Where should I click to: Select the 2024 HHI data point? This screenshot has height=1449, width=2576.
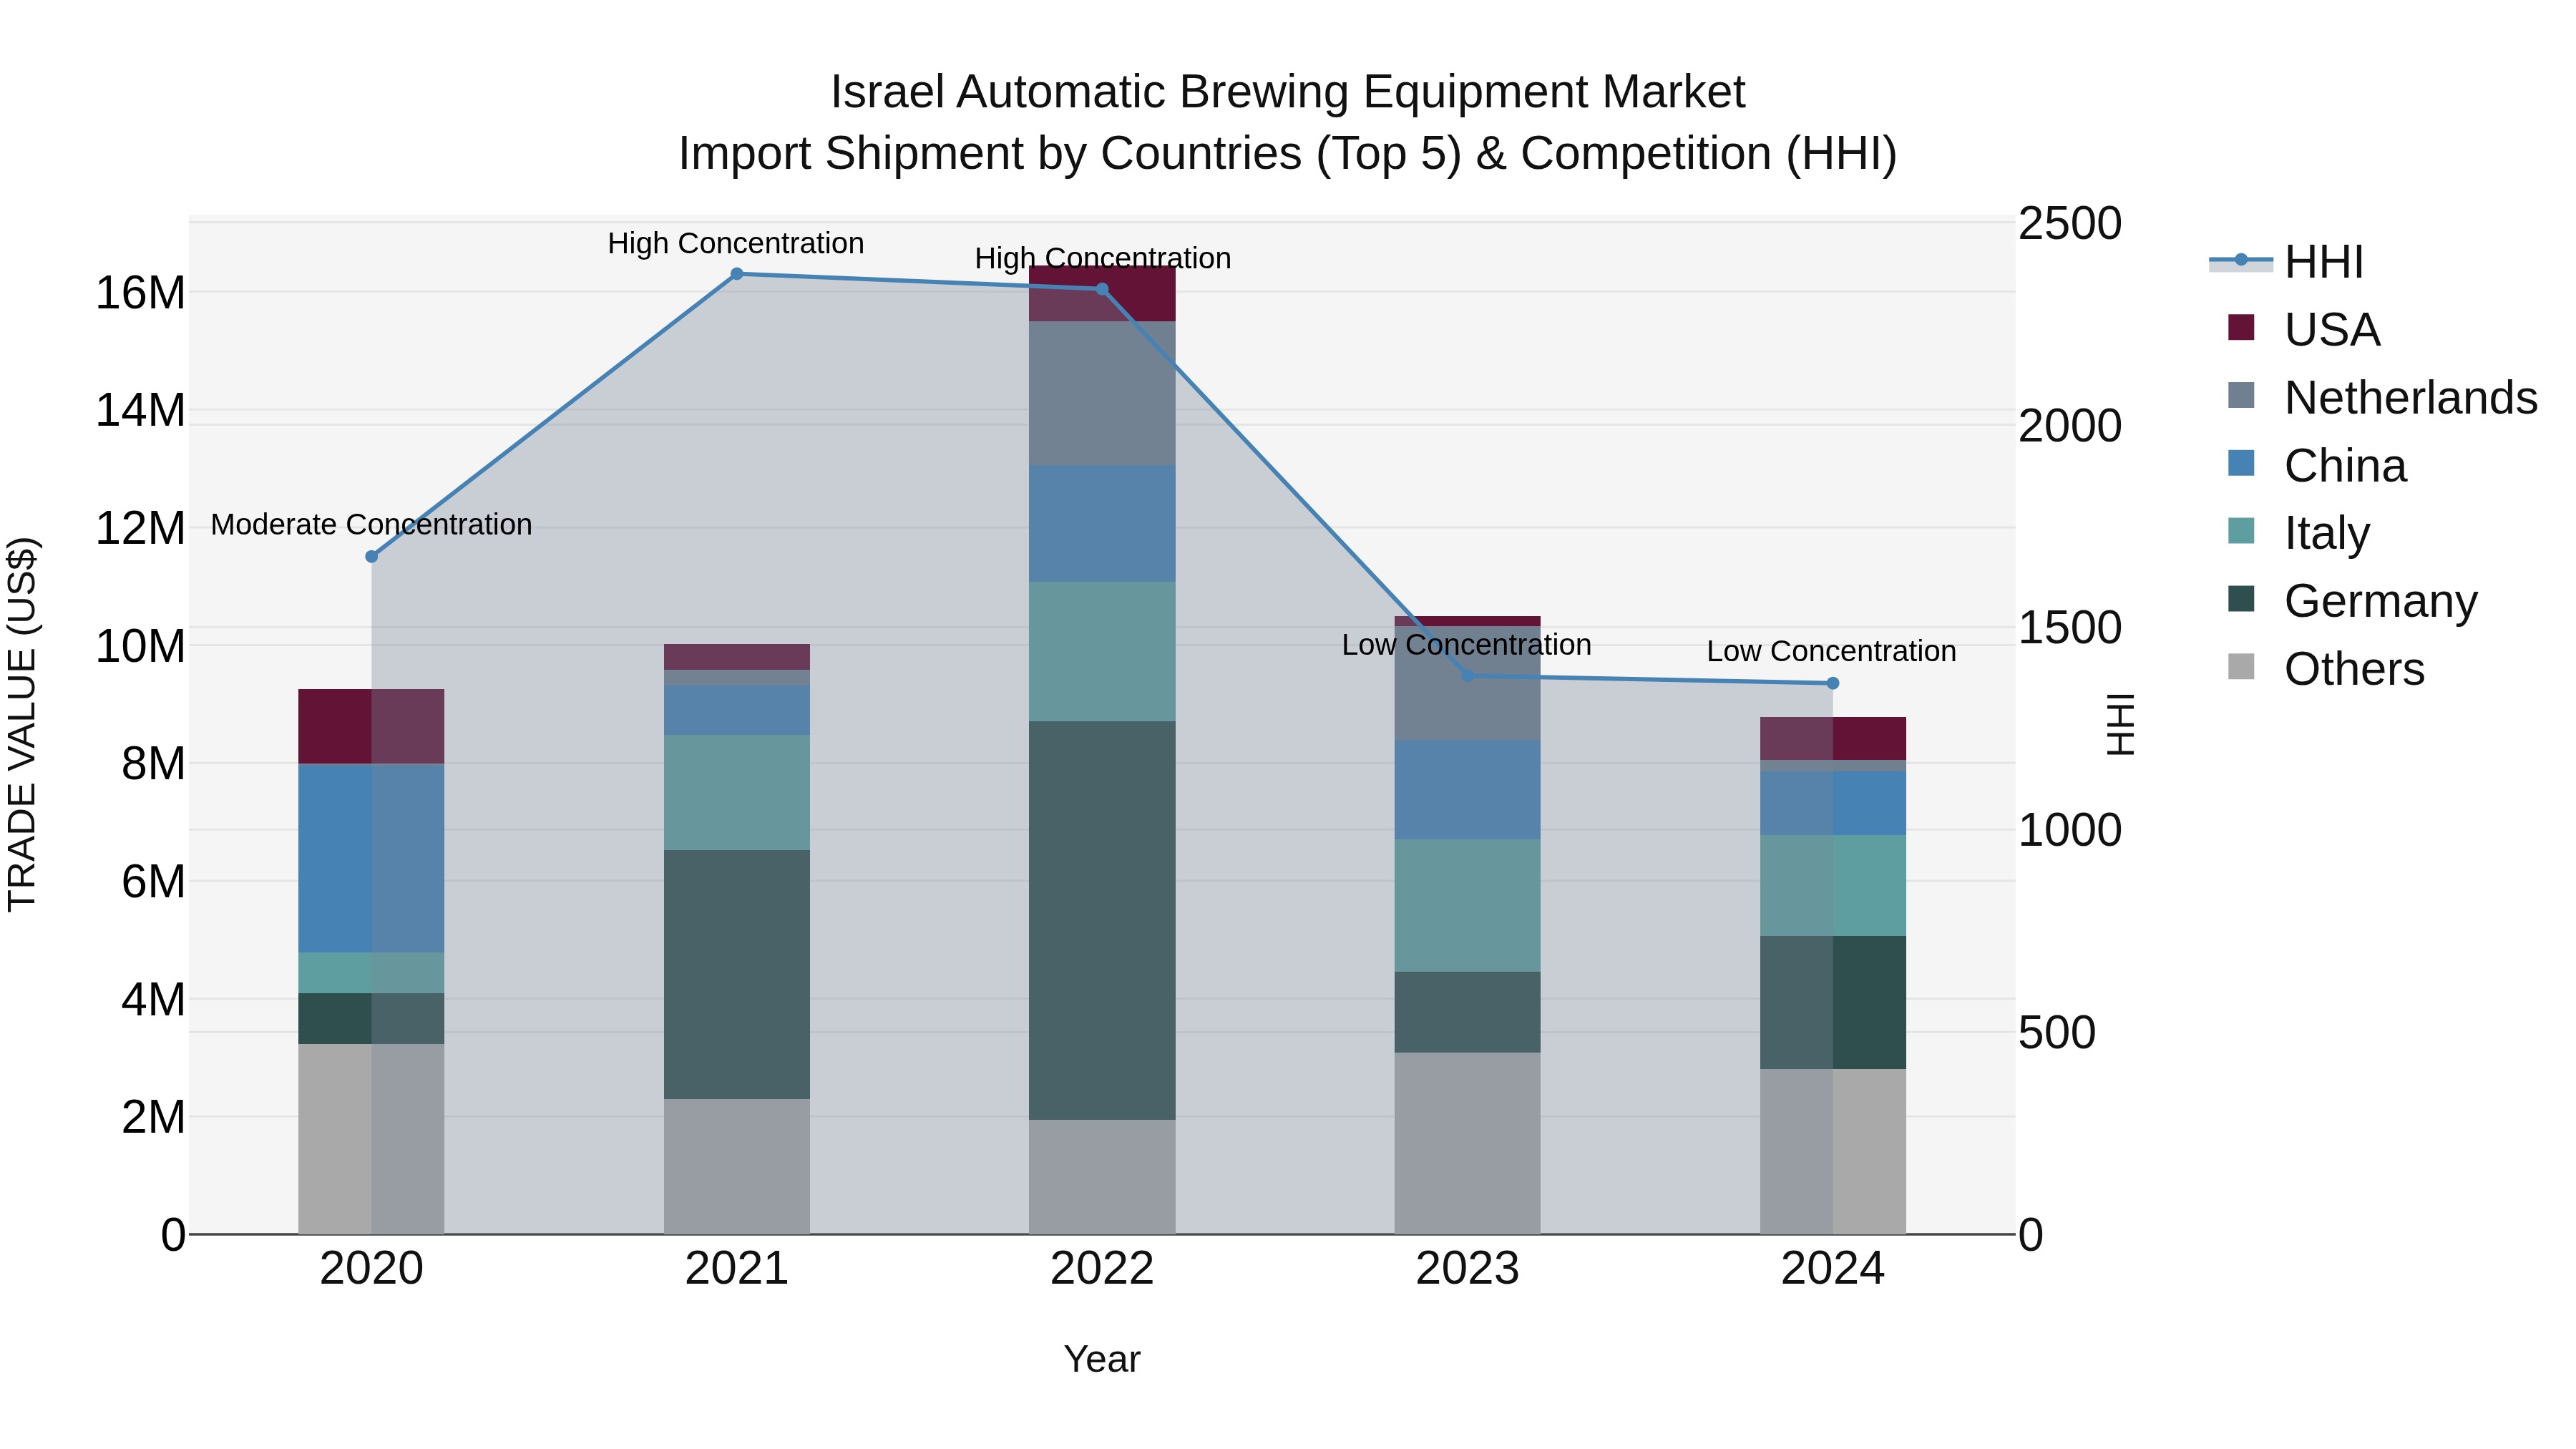coord(1833,683)
